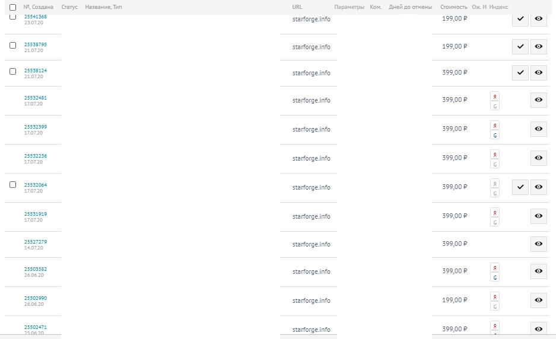This screenshot has height=339, width=556.
Task: Click the Google index icon for order 25503582
Action: click(x=495, y=277)
